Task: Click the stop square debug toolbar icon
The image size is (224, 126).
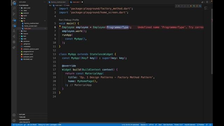Action: pyautogui.click(x=197, y=6)
